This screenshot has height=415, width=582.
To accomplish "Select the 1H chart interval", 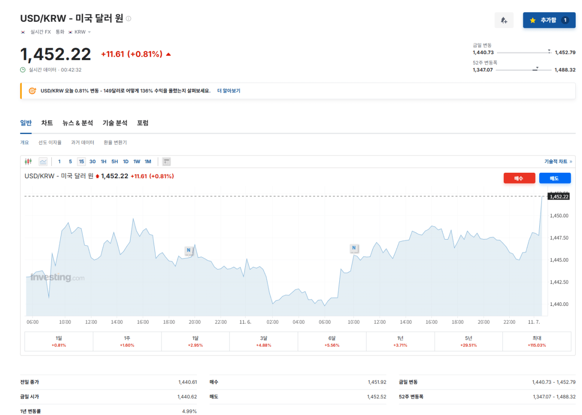I will point(104,161).
